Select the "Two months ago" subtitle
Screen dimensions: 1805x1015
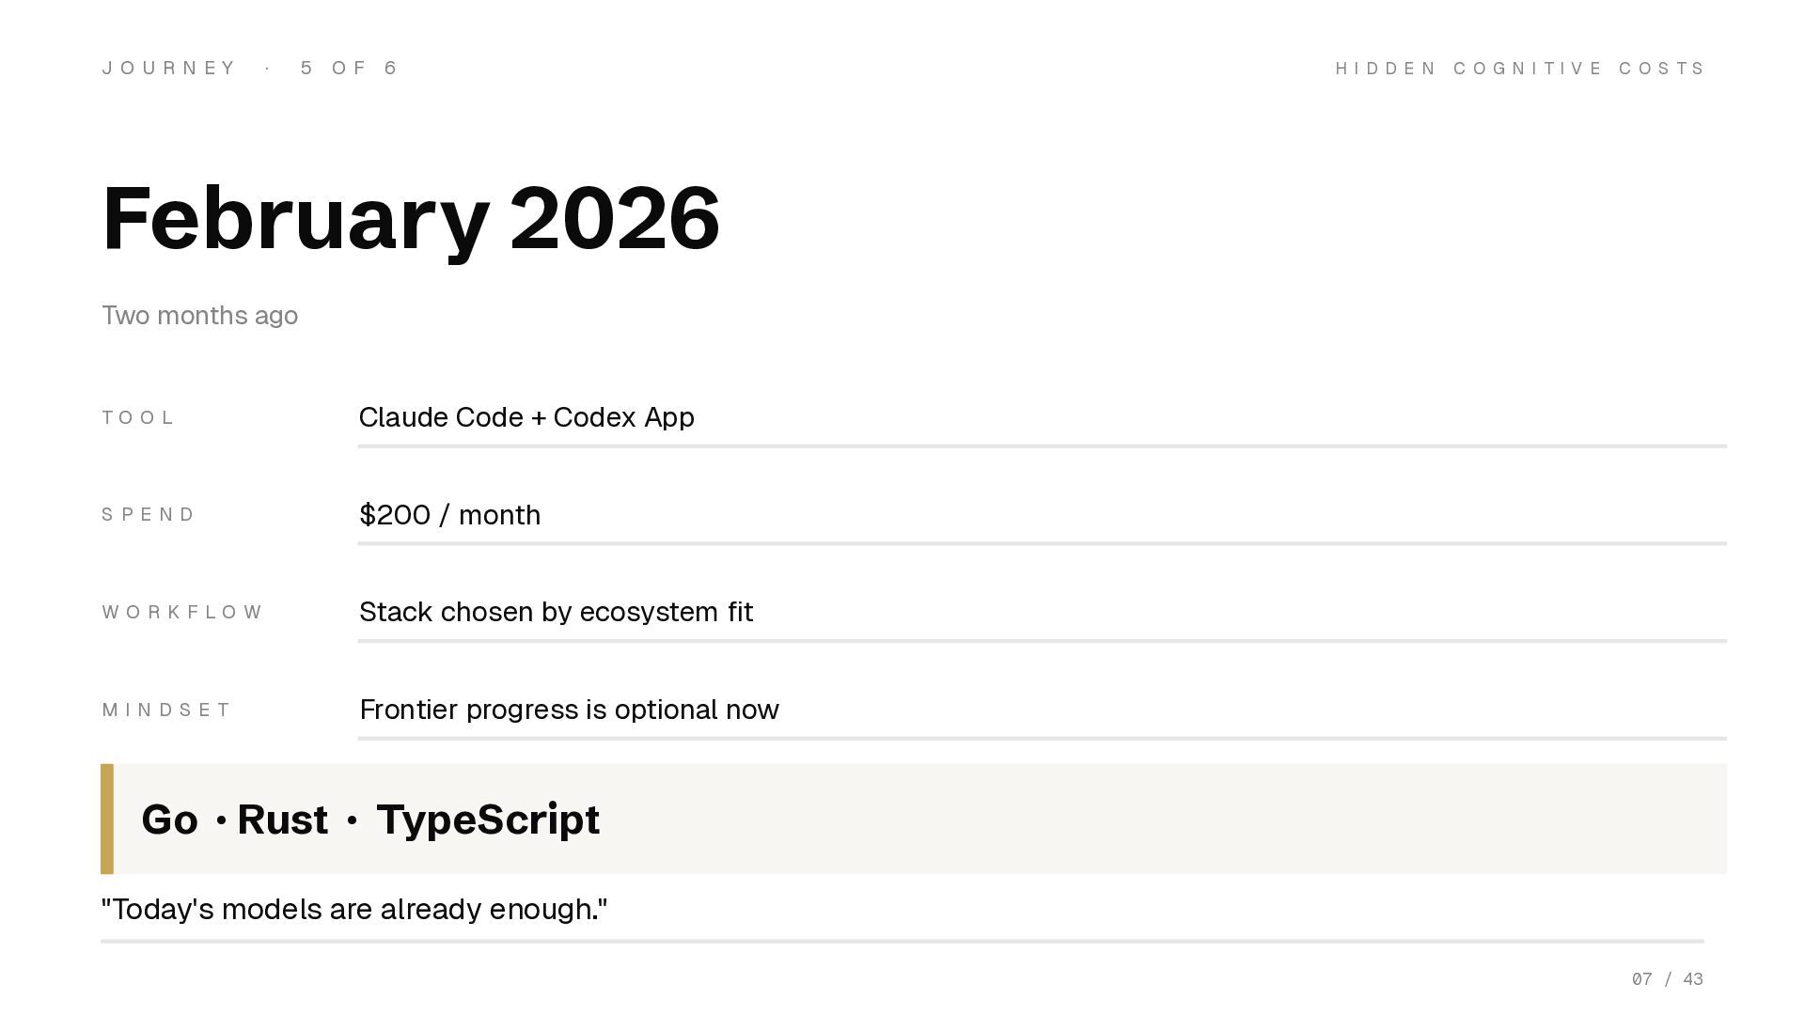pos(199,316)
